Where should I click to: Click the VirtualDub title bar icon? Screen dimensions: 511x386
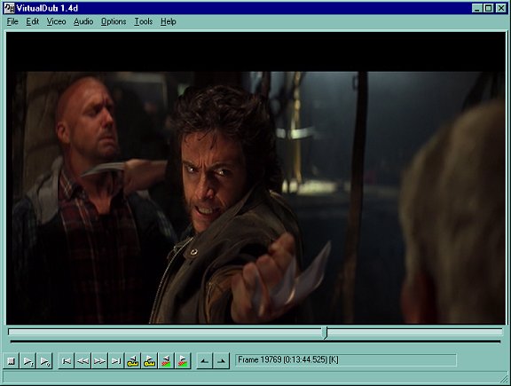click(x=9, y=8)
